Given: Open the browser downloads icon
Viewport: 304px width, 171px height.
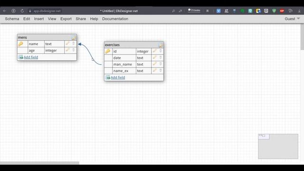Looking at the screenshot, I should click(x=299, y=11).
